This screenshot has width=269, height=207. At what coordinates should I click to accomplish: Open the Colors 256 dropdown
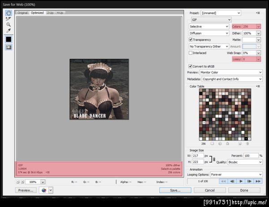(x=258, y=26)
